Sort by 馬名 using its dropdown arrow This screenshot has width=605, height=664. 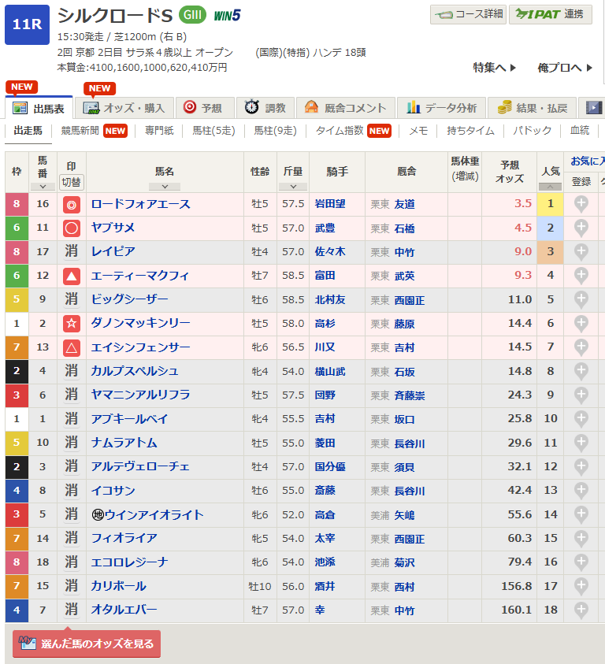click(165, 187)
